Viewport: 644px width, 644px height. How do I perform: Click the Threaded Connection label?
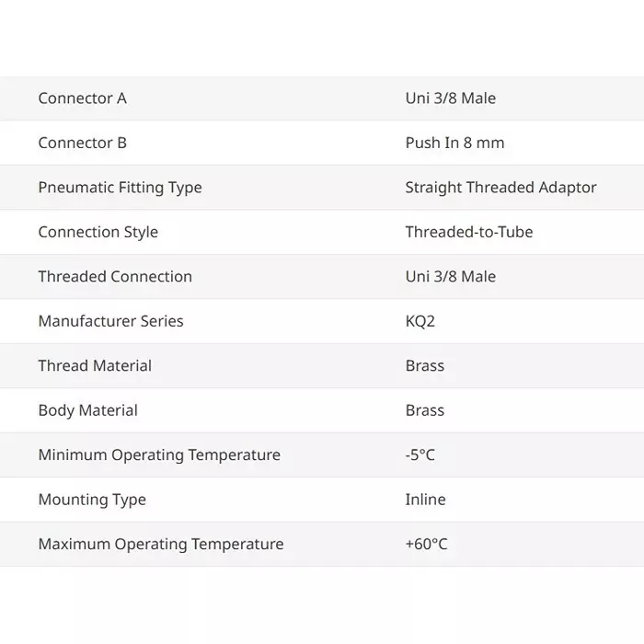115,277
